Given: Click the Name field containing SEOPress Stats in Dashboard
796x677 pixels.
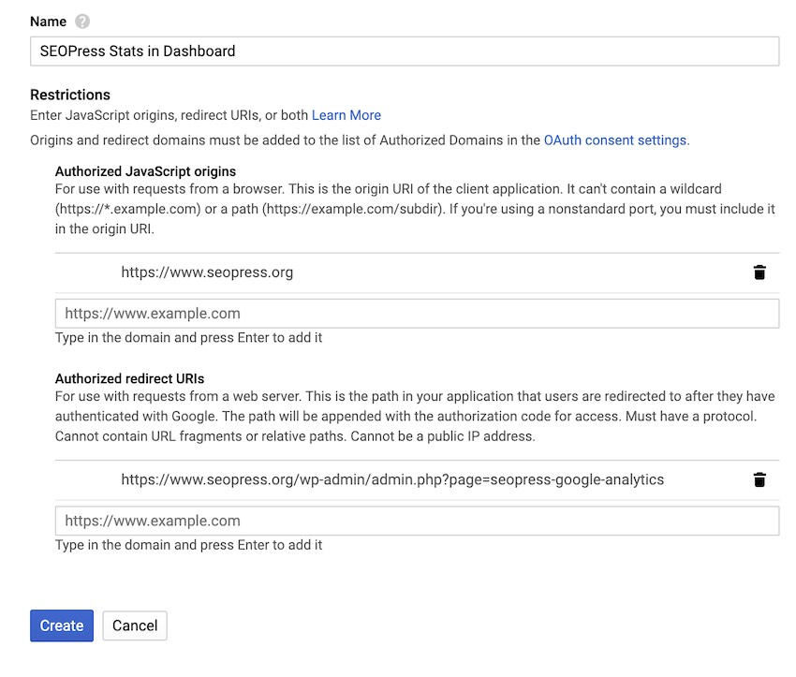Looking at the screenshot, I should (405, 52).
